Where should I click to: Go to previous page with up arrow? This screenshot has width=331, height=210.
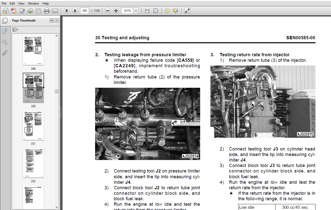[x=67, y=11]
